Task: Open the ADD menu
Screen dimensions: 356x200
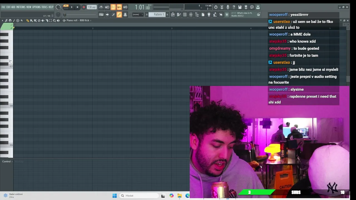Action: [13, 7]
